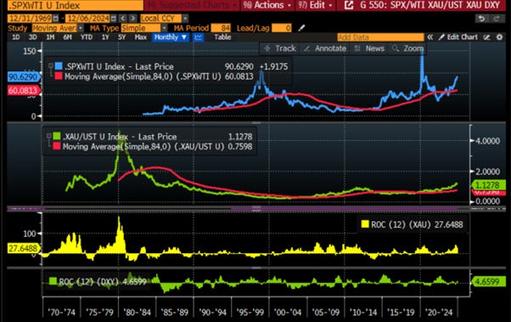Click end date field 12/06/2024
Image resolution: width=511 pixels, height=322 pixels.
[87, 19]
